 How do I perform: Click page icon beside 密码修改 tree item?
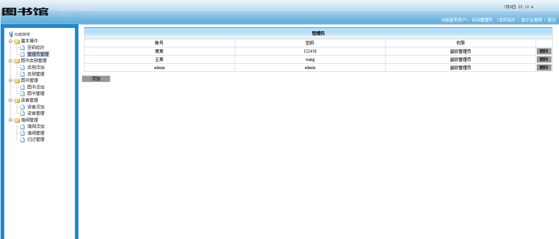coord(23,47)
